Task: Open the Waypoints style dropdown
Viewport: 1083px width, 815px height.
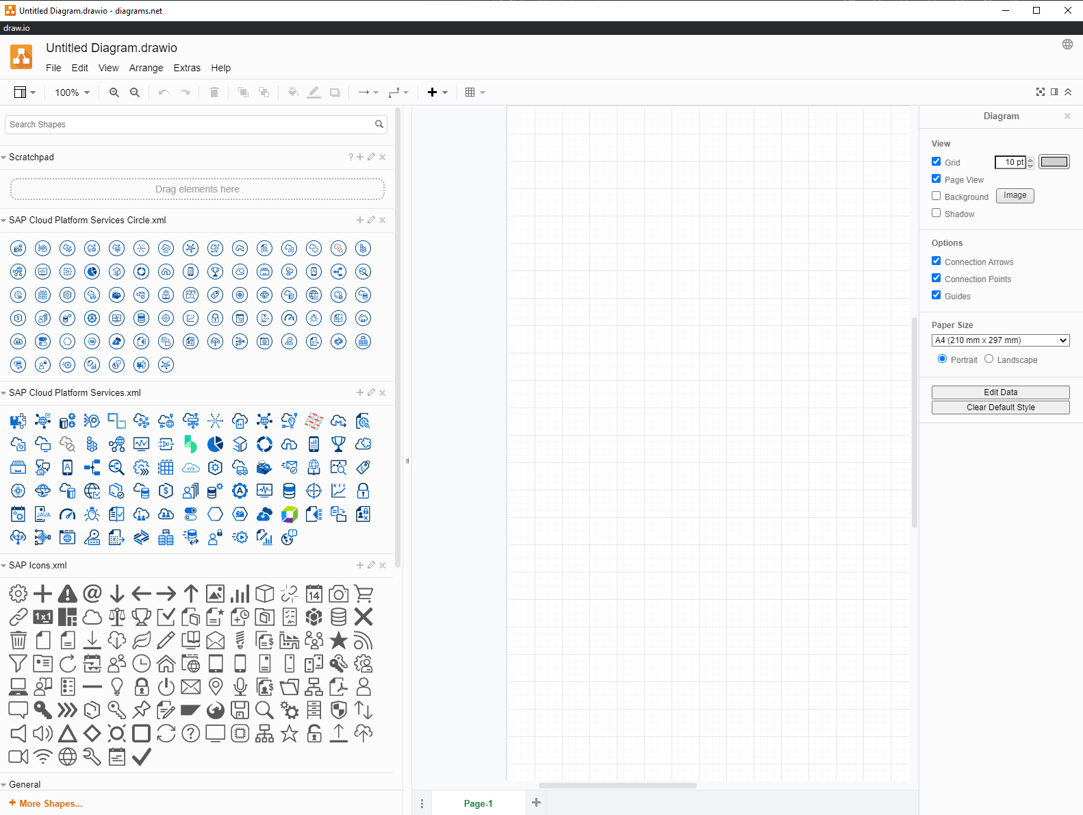Action: click(x=398, y=92)
